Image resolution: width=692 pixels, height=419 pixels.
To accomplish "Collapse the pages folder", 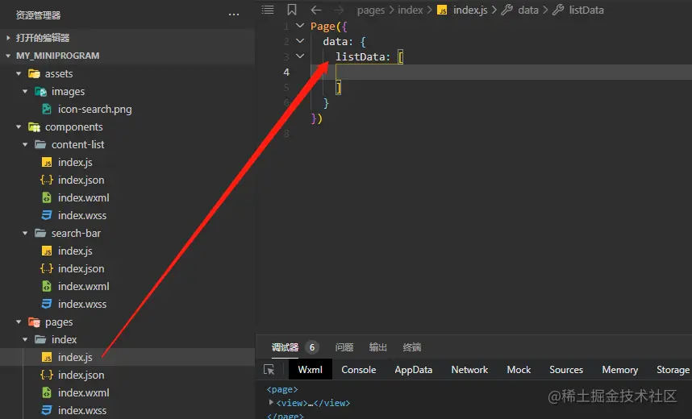I will pos(19,322).
